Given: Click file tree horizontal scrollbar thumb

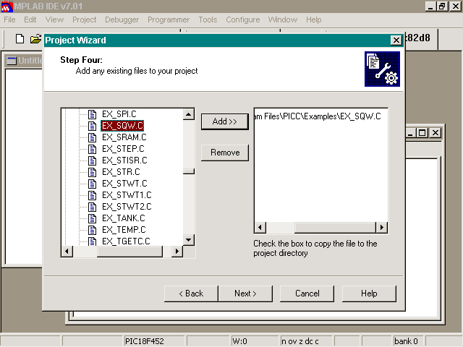Looking at the screenshot, I should point(129,252).
